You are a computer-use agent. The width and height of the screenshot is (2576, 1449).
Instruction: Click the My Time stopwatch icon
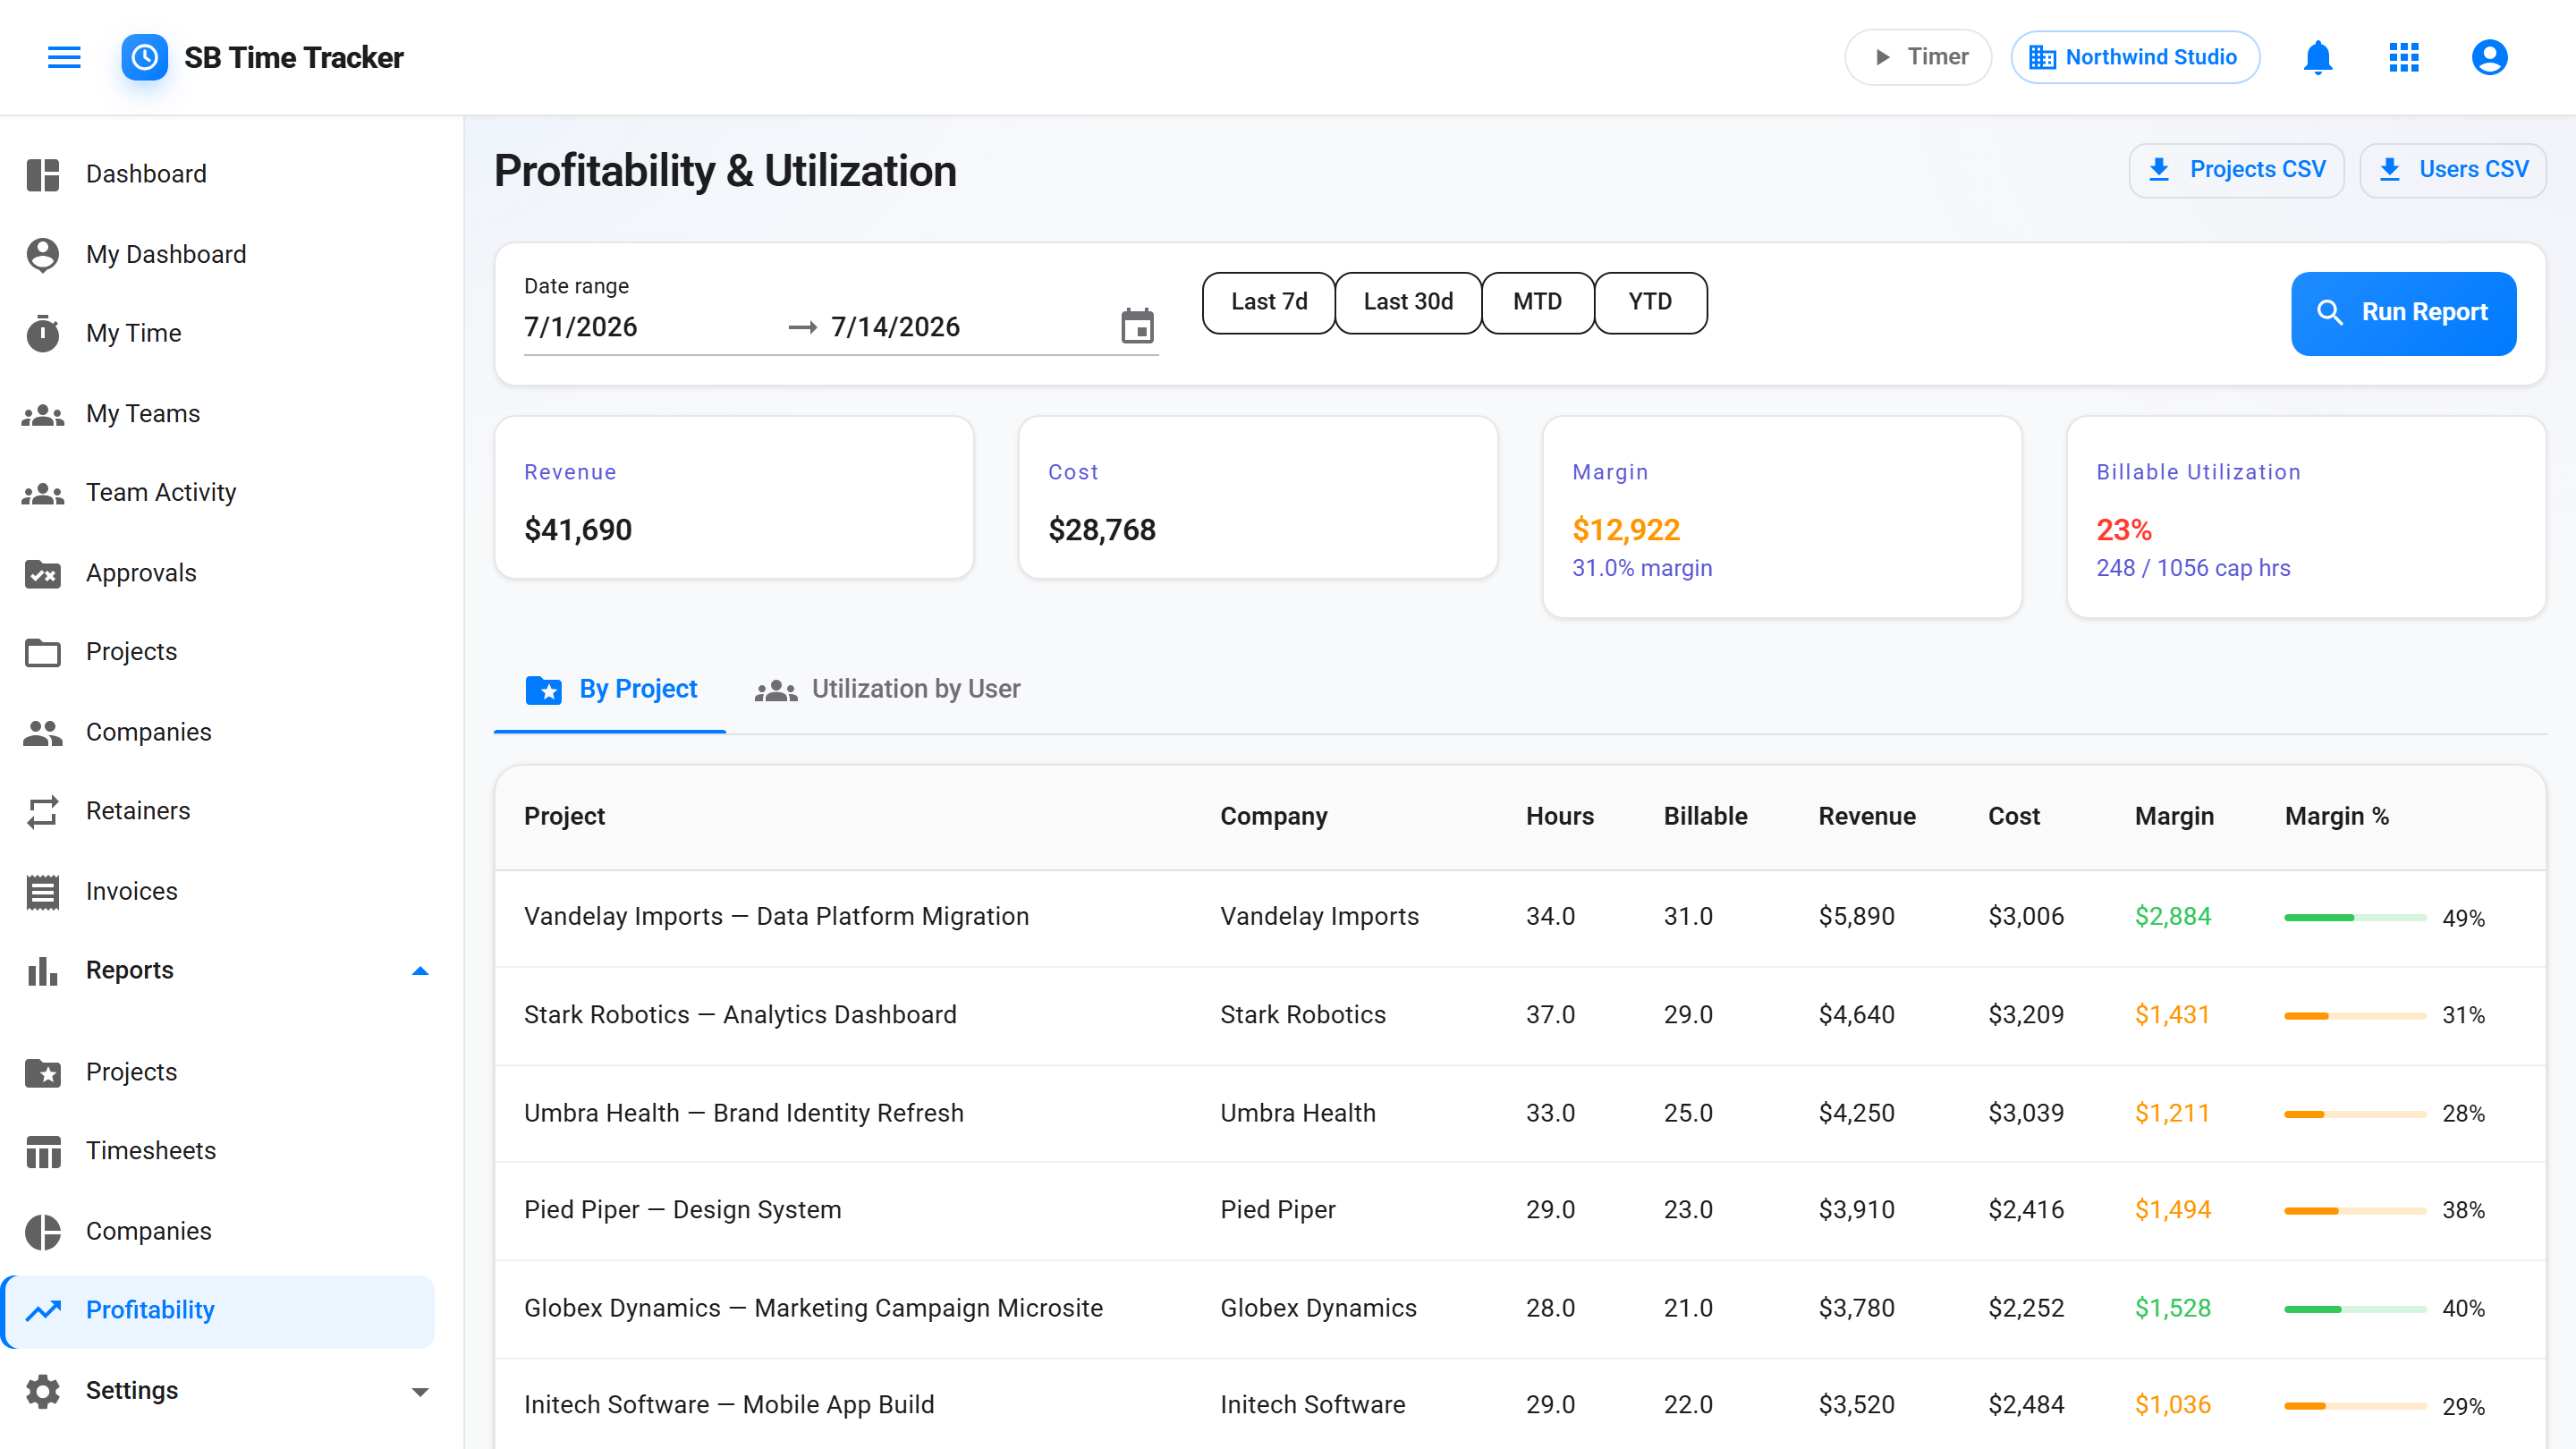pyautogui.click(x=43, y=333)
